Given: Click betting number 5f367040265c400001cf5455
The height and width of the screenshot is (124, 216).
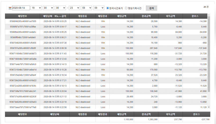Looking at the screenshot, I should [x=23, y=43].
